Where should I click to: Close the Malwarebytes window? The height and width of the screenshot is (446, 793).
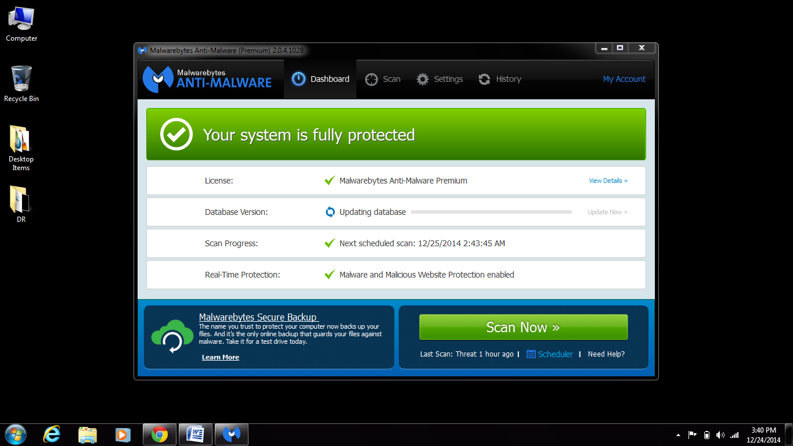(x=641, y=48)
